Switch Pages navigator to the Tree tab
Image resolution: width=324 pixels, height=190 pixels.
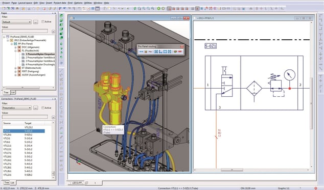pos(6,93)
